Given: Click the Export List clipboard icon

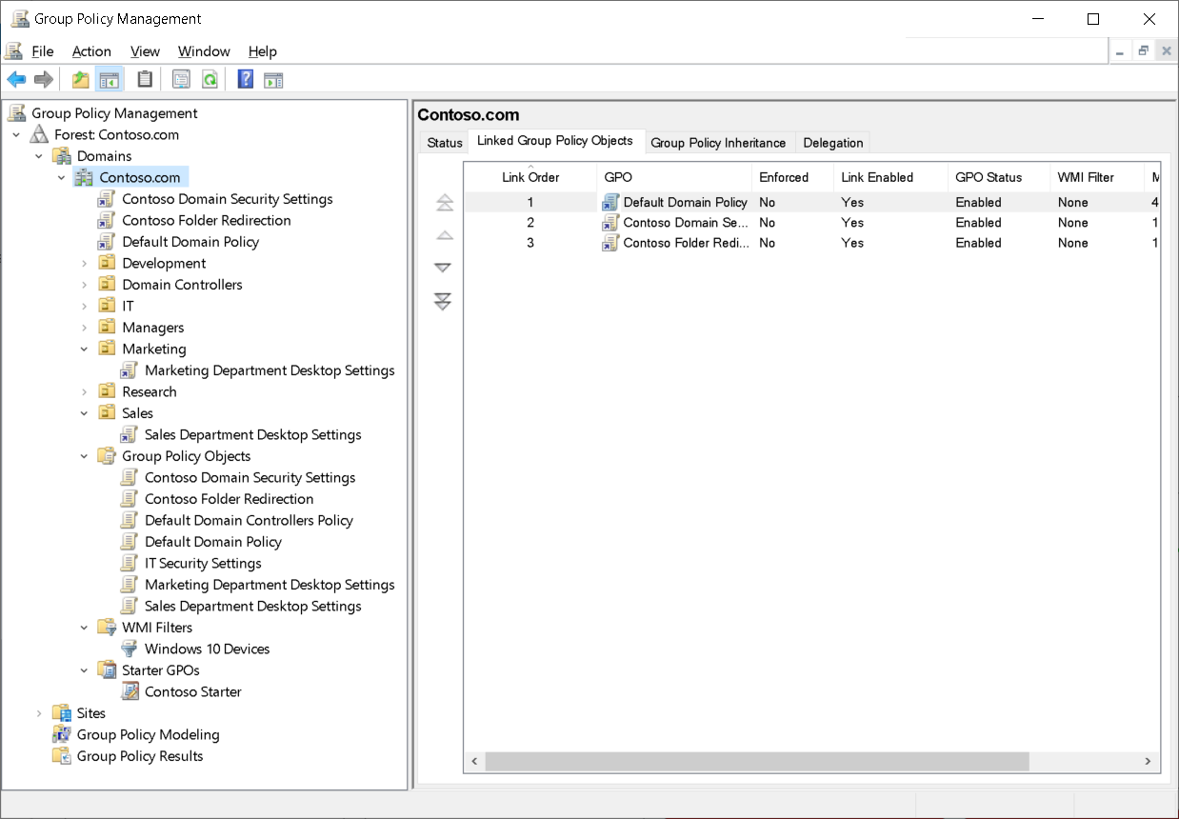Looking at the screenshot, I should pyautogui.click(x=144, y=79).
